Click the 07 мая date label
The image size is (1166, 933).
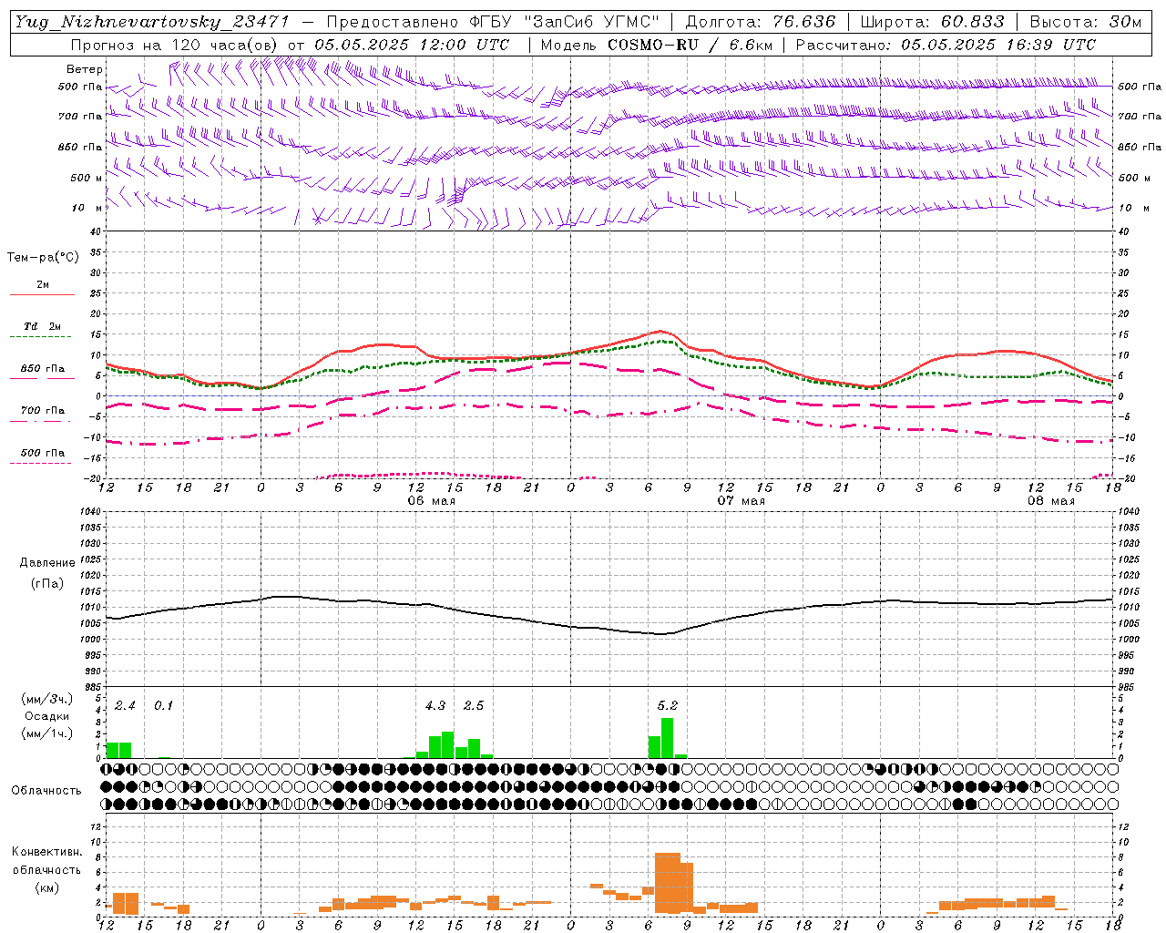pos(741,501)
